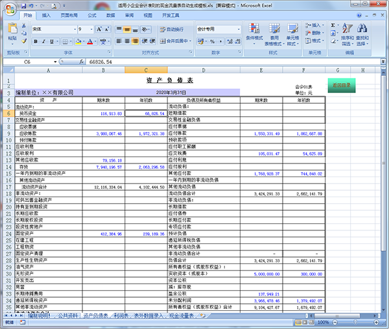
Task: Insert a new worksheet tab icon
Action: pos(203,315)
